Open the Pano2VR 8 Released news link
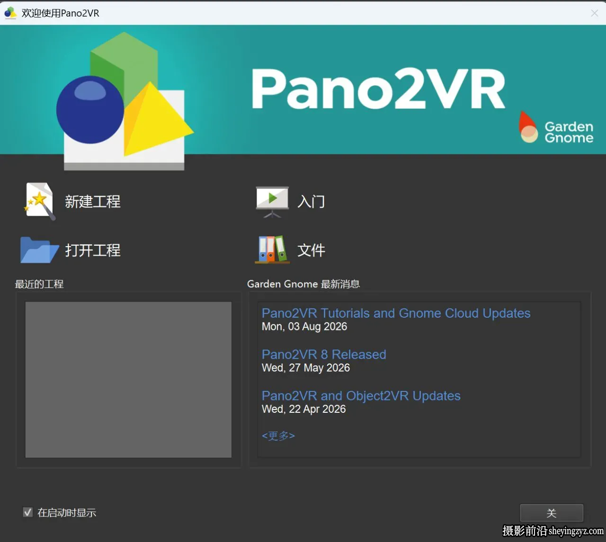 324,355
